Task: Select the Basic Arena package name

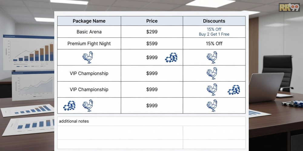Action: click(x=89, y=32)
